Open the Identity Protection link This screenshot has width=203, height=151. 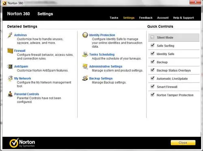pyautogui.click(x=102, y=35)
